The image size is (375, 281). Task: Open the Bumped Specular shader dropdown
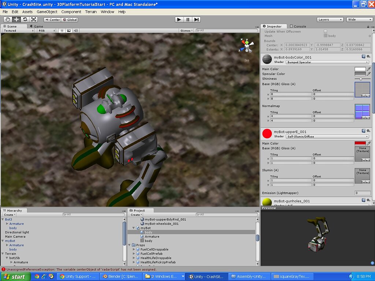[x=327, y=61]
